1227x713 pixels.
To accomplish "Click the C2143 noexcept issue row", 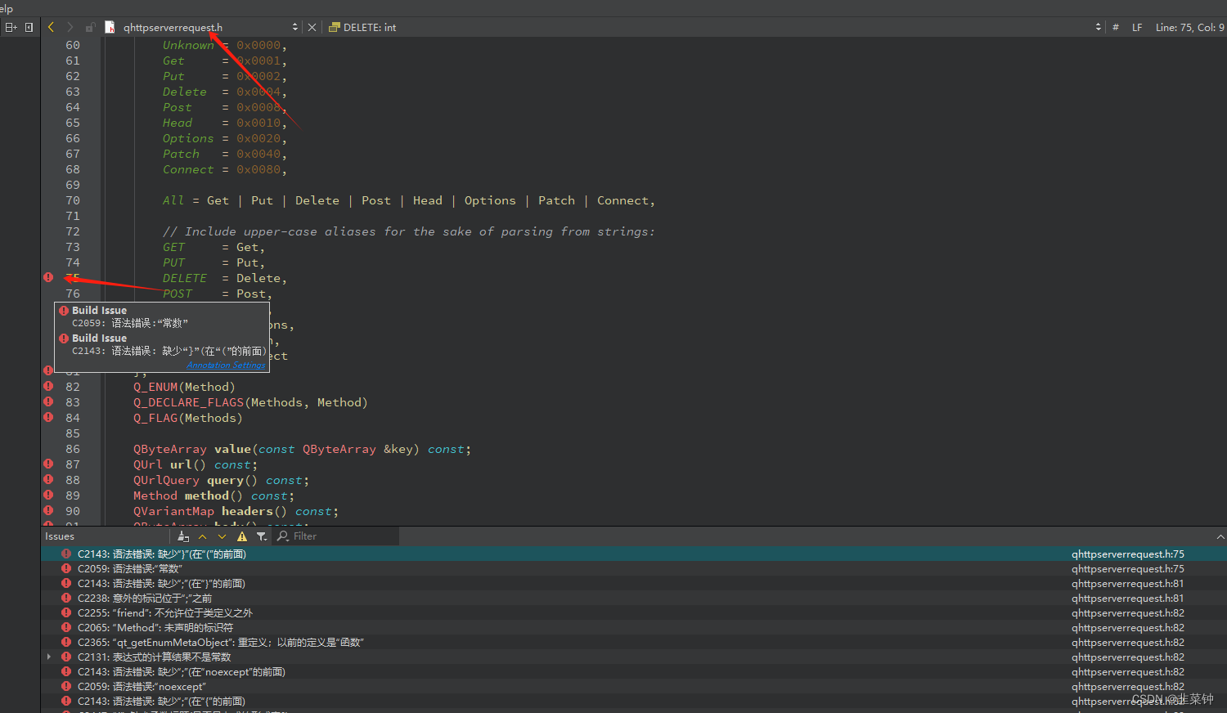I will tap(634, 671).
